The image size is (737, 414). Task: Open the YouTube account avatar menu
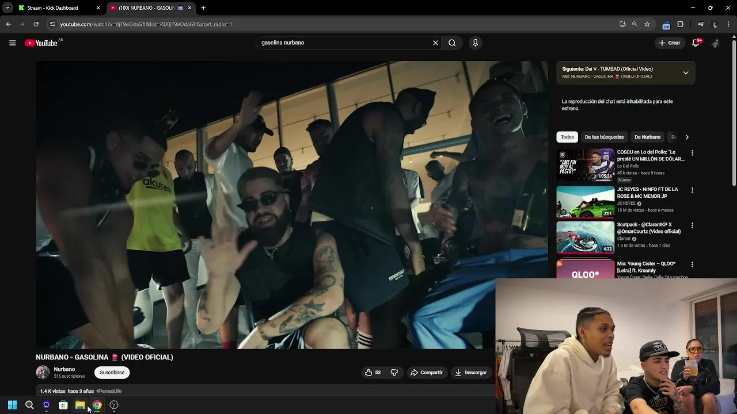pos(715,43)
